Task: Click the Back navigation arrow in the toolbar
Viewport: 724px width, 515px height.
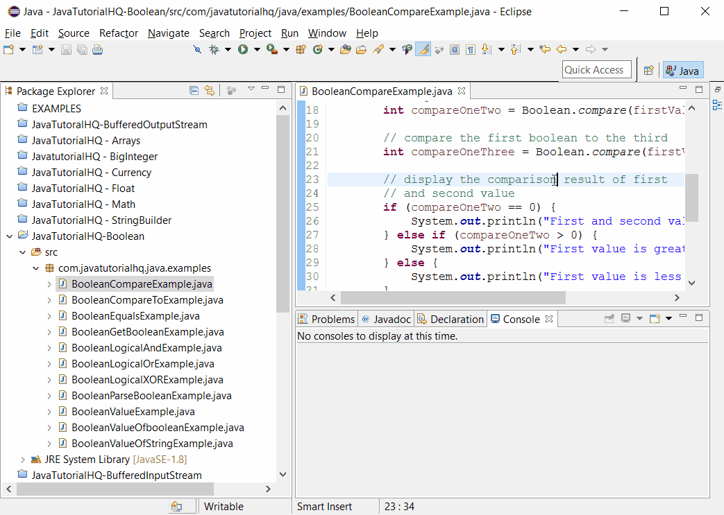Action: click(x=561, y=49)
